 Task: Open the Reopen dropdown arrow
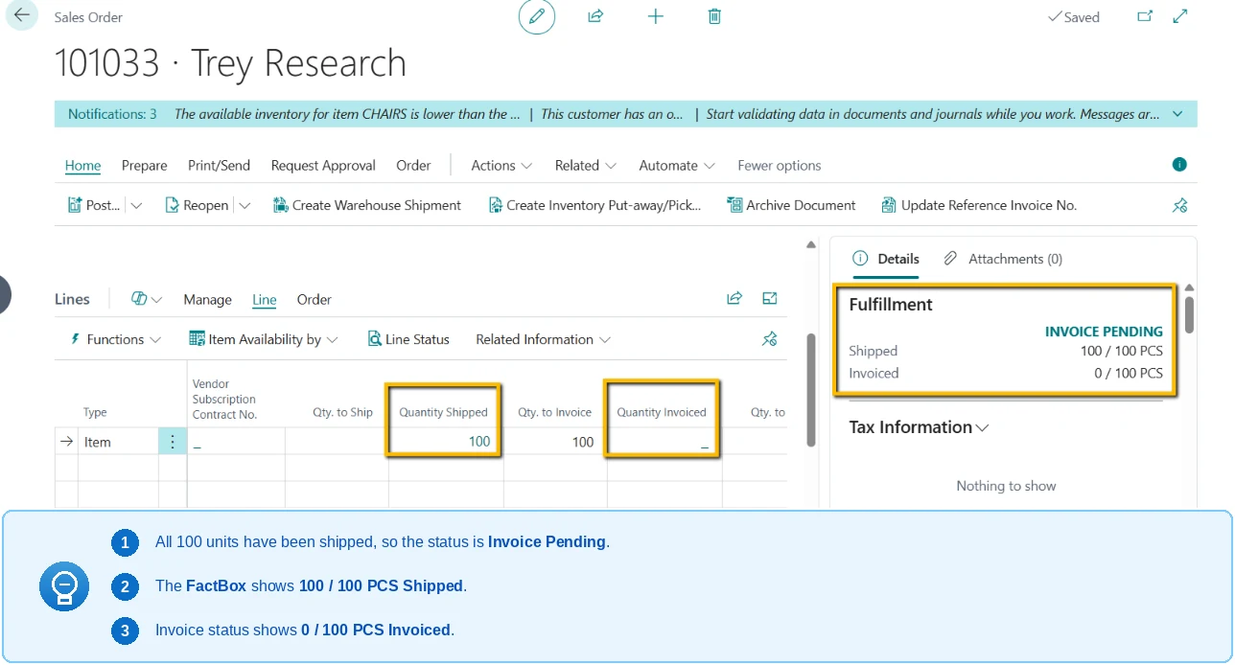[x=245, y=205]
